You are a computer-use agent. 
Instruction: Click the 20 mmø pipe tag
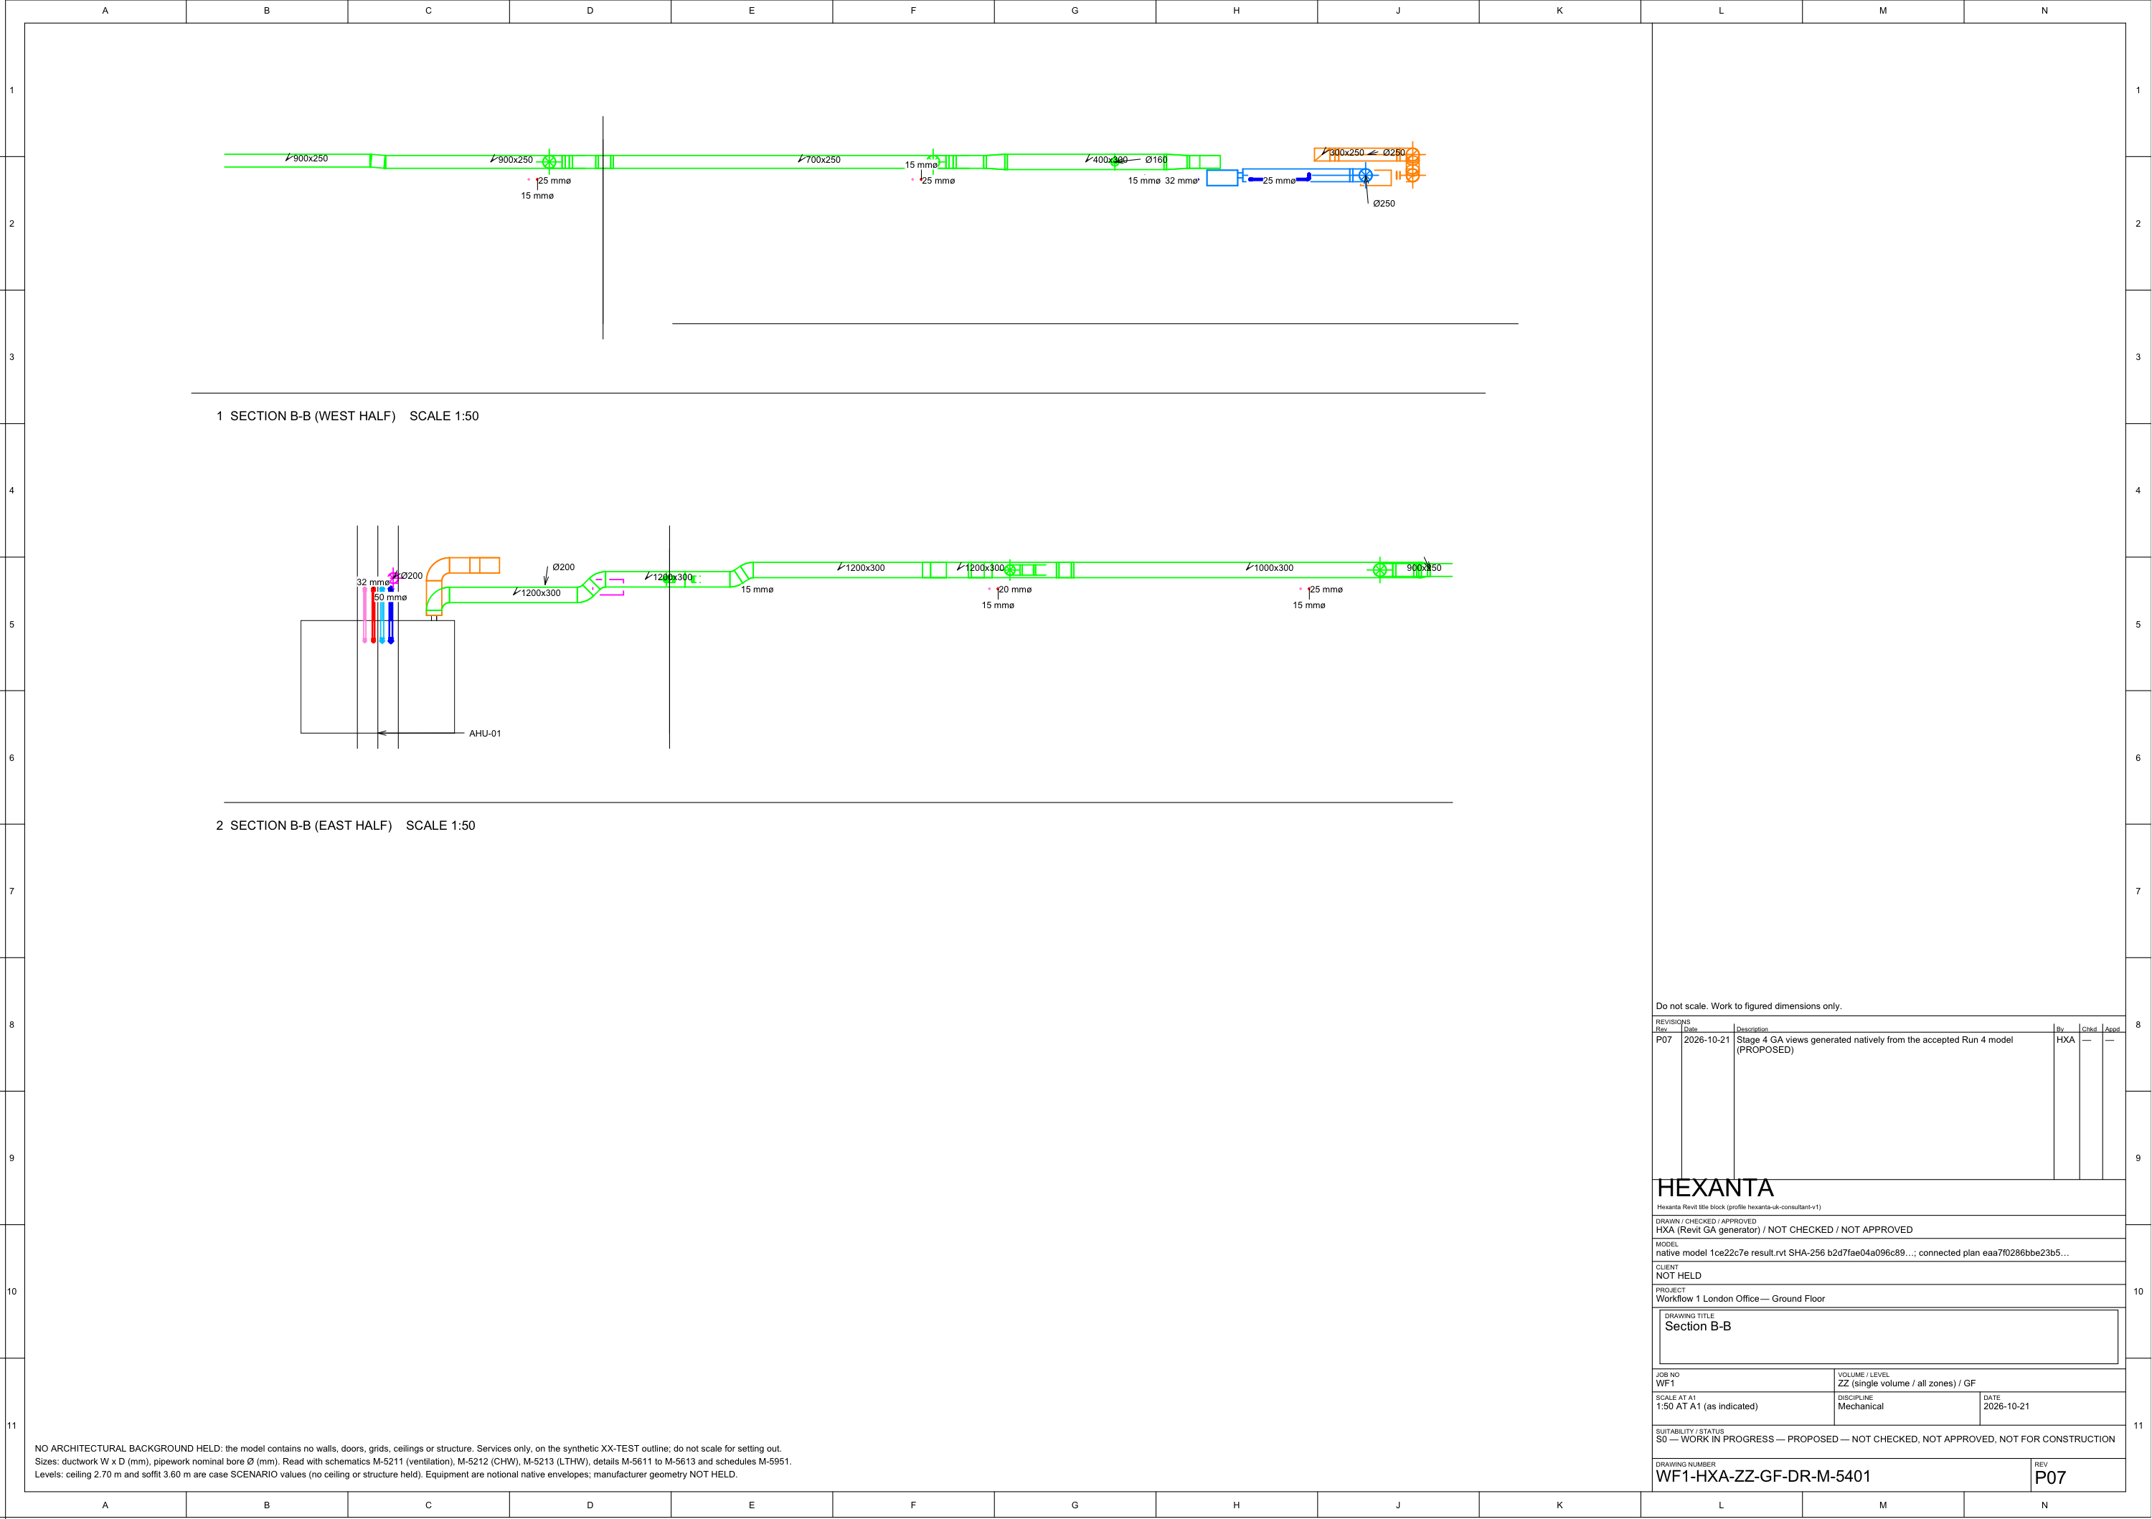[1015, 590]
